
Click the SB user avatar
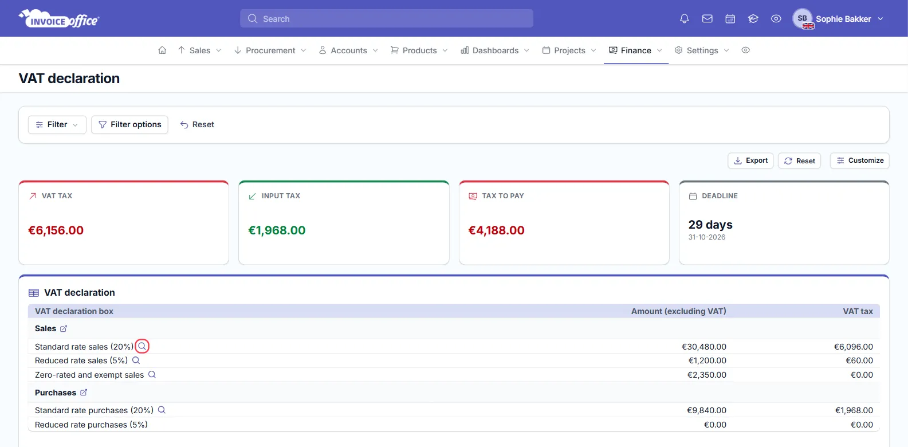(803, 19)
